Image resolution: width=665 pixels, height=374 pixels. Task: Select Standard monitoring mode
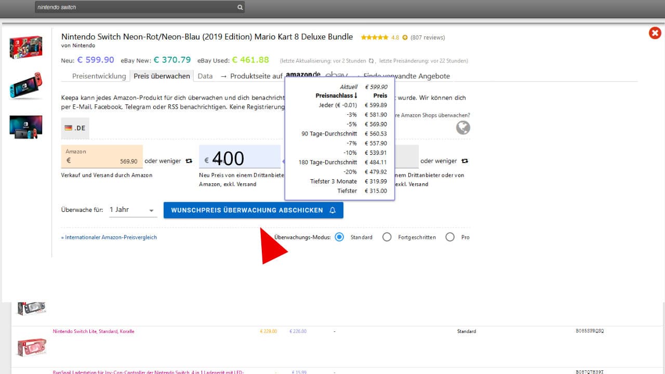[339, 237]
